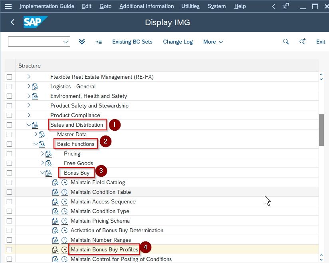
Task: Click the SAP logo
Action: (x=35, y=22)
